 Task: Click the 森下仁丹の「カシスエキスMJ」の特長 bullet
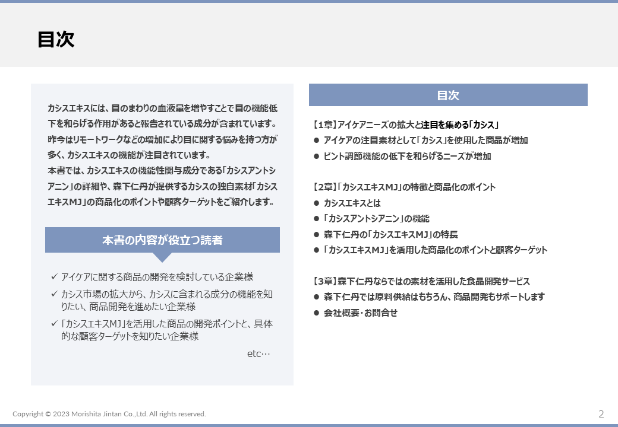[386, 234]
